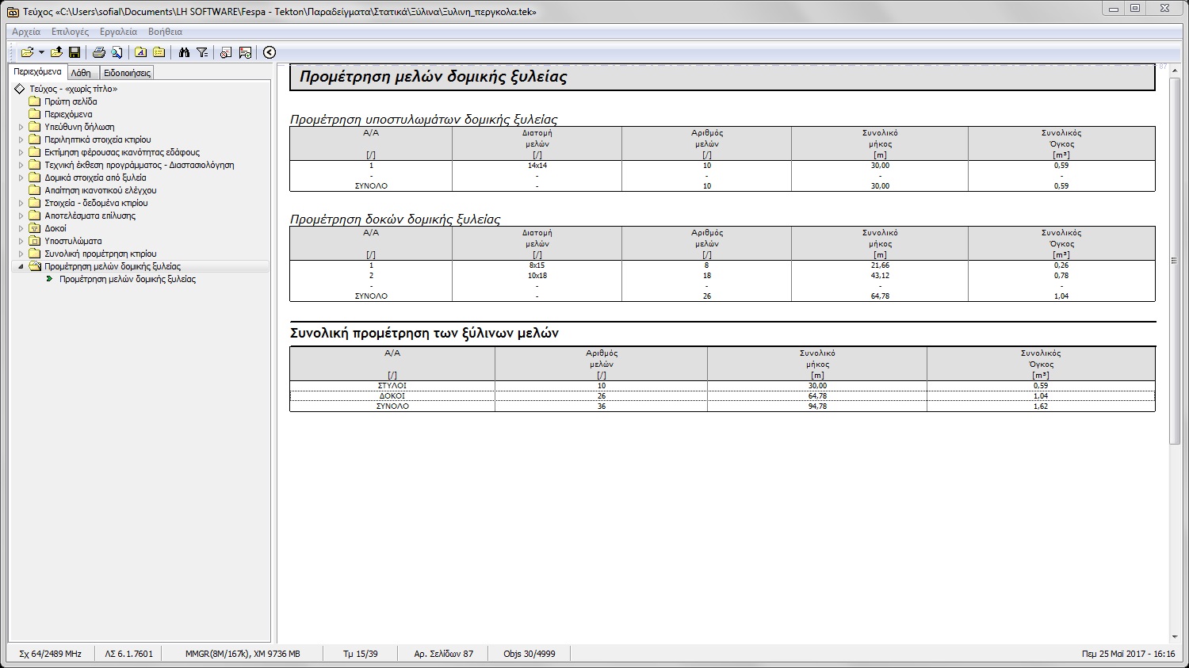Click the open folder icon in toolbar

pyautogui.click(x=27, y=52)
